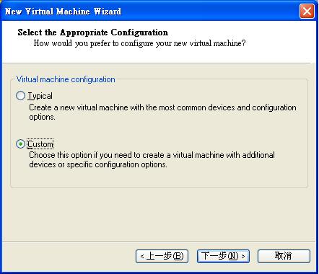Click the empty circle beside Typical
Screen dimensions: 319x274
(x=20, y=96)
